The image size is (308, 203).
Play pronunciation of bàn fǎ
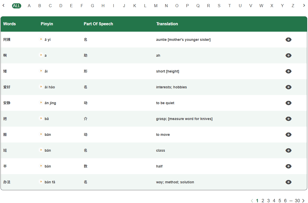[x=41, y=182]
